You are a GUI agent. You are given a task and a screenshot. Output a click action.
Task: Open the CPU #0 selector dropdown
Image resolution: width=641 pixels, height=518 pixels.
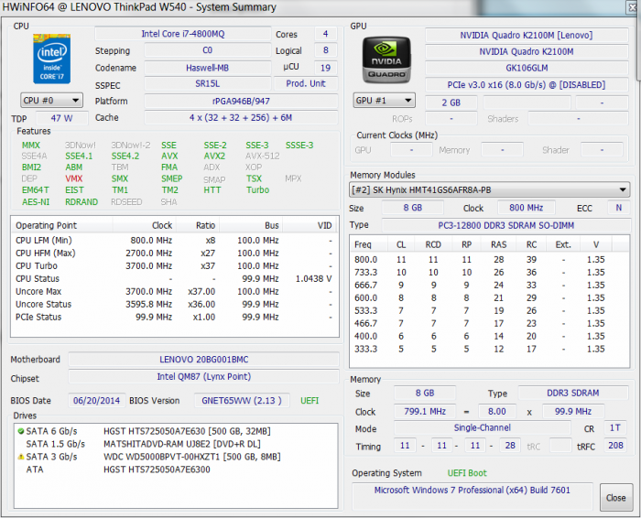51,100
